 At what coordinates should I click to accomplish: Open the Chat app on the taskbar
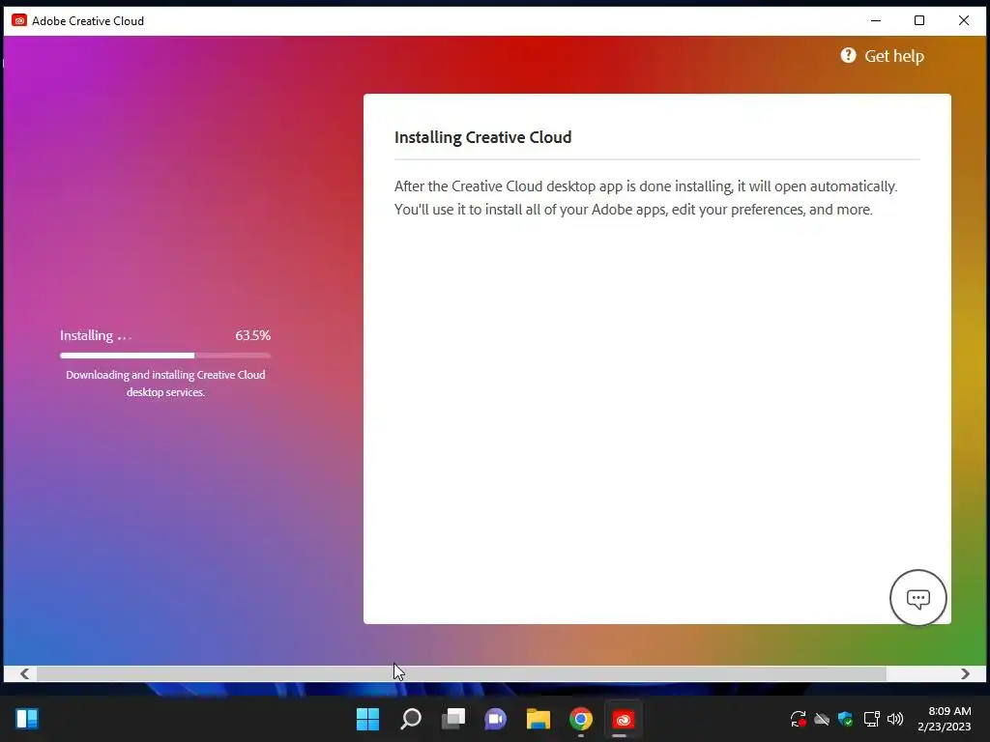click(496, 719)
